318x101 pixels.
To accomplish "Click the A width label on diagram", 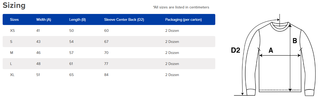I will (x=271, y=50).
